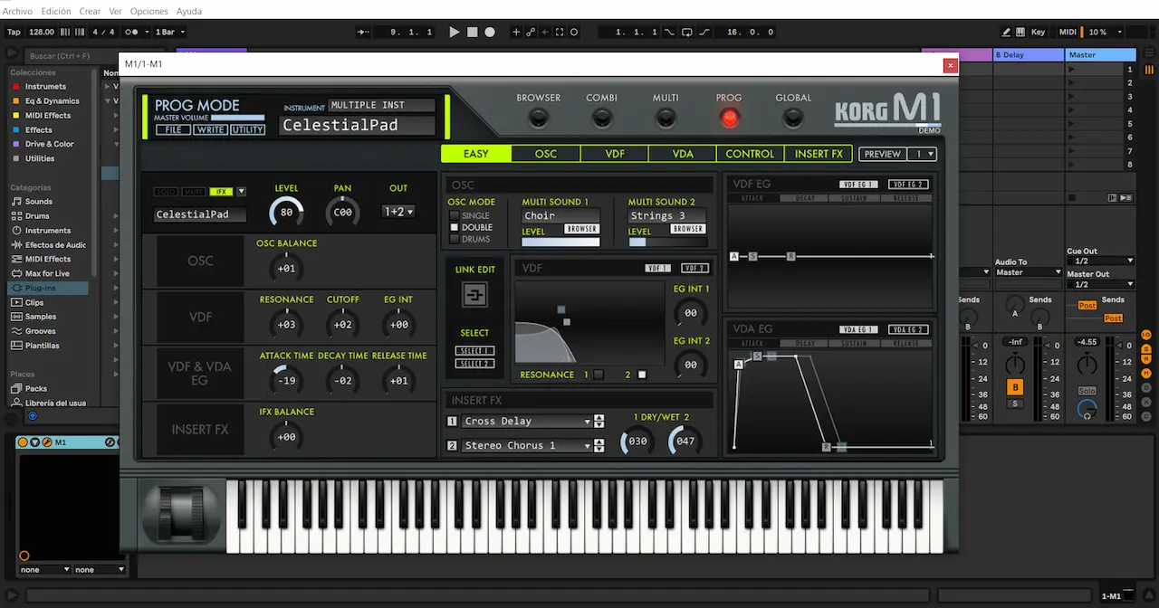The height and width of the screenshot is (608, 1159).
Task: Open the Audio To Master dropdown
Action: pyautogui.click(x=1028, y=271)
